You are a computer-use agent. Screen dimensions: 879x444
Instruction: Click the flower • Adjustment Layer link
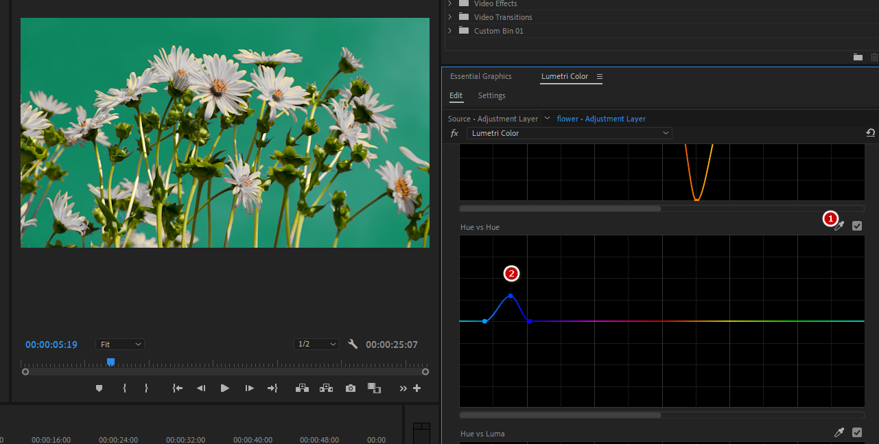(601, 119)
